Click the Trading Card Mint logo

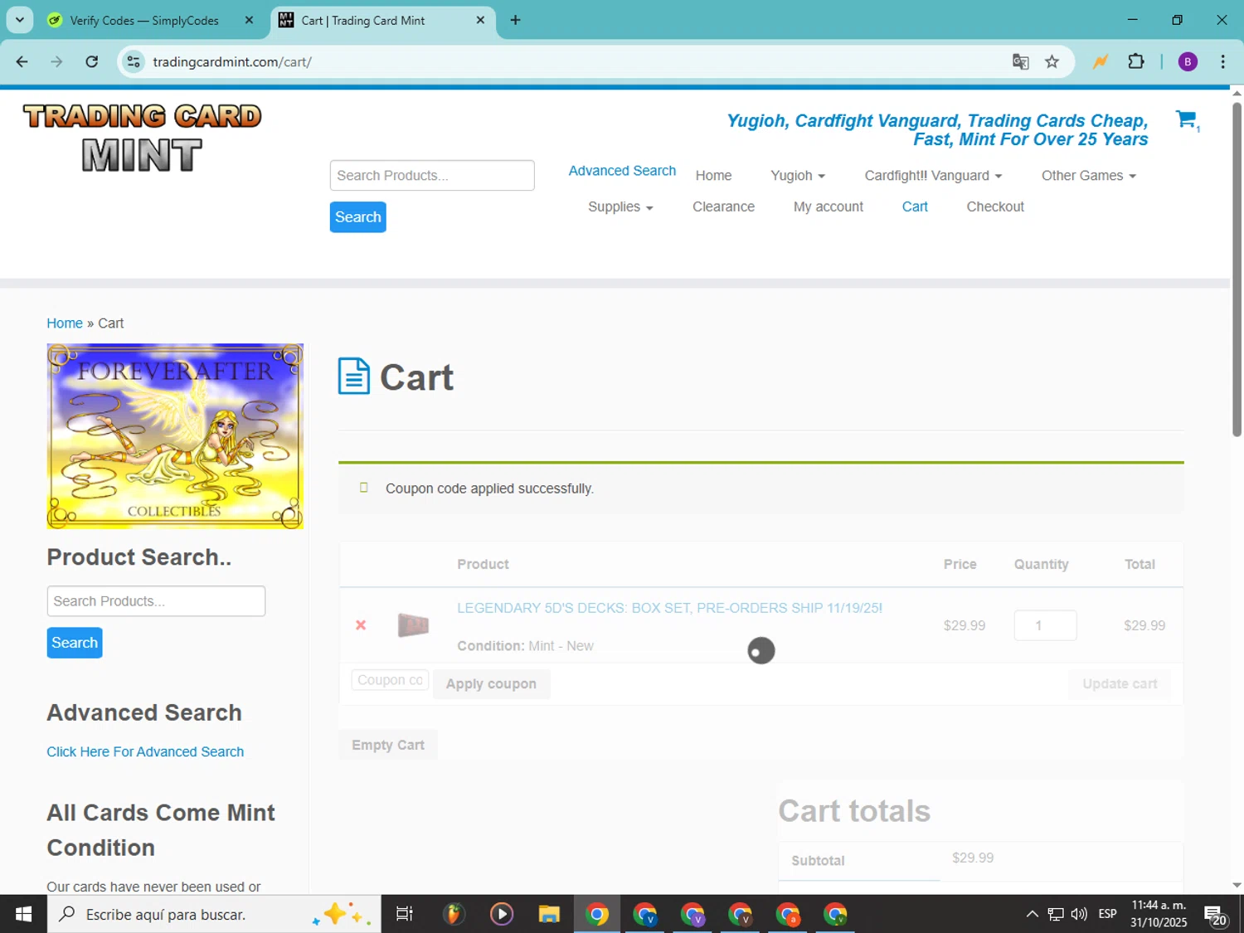[x=142, y=138]
